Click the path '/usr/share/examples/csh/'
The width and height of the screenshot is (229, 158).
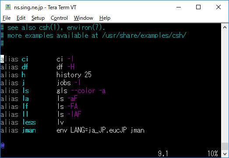(x=144, y=36)
